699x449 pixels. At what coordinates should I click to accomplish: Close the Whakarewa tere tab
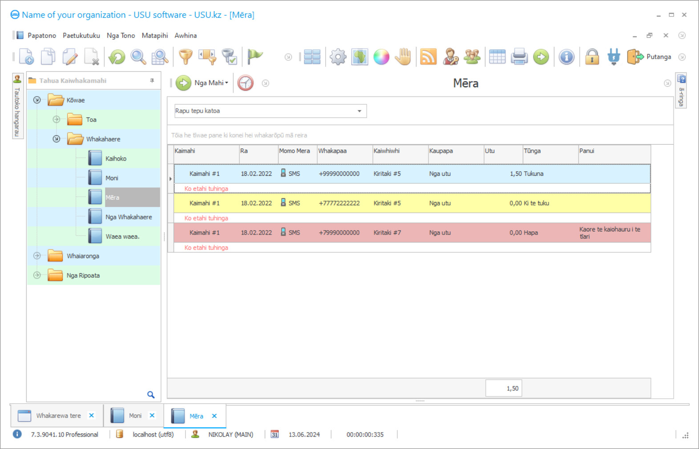click(92, 416)
